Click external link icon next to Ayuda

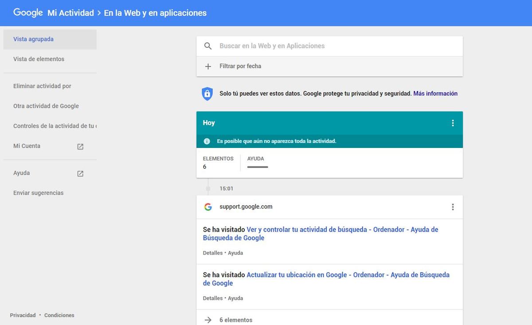click(x=80, y=174)
